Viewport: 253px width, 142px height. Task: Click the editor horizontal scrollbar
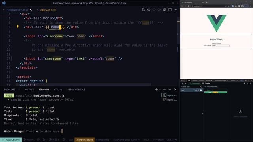coord(83,84)
